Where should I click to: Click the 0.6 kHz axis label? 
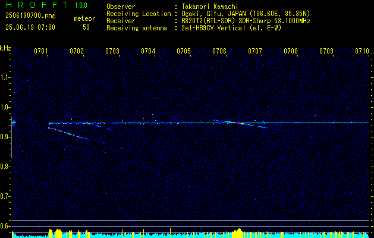click(x=4, y=226)
